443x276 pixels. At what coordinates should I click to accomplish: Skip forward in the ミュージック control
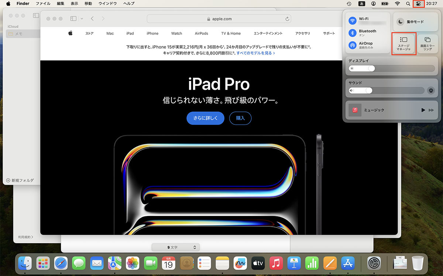pyautogui.click(x=431, y=110)
